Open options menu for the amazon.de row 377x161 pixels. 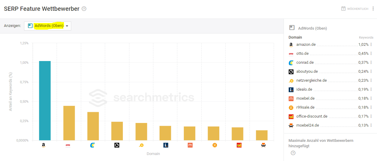coord(371,45)
